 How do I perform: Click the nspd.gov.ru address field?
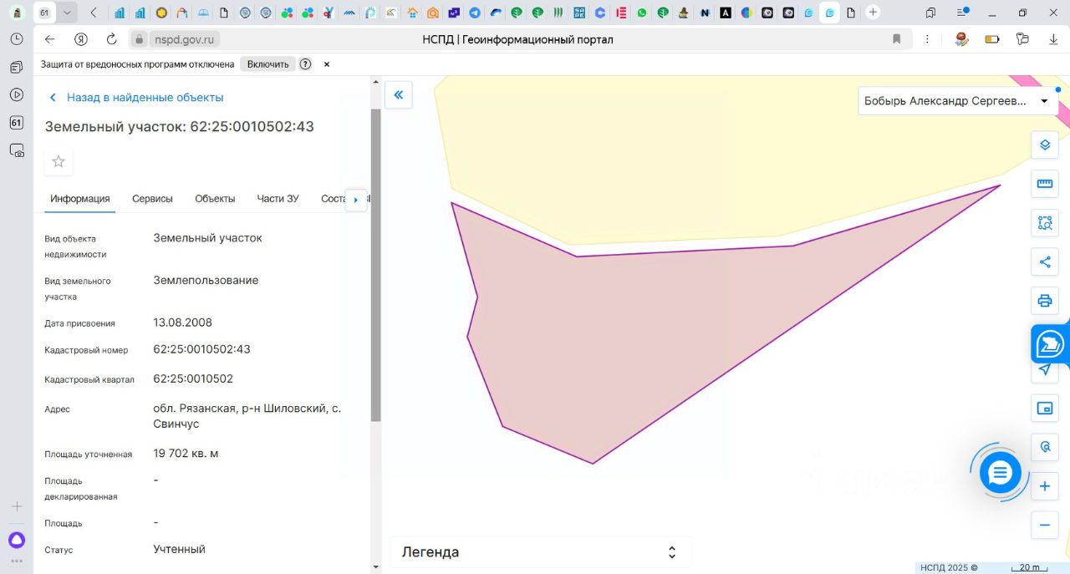[185, 39]
